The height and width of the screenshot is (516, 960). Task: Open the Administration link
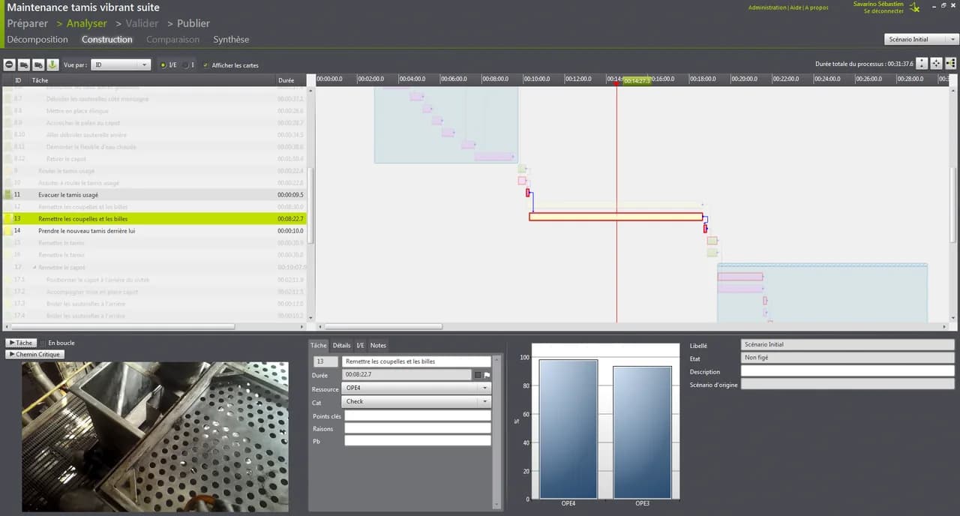(x=767, y=7)
